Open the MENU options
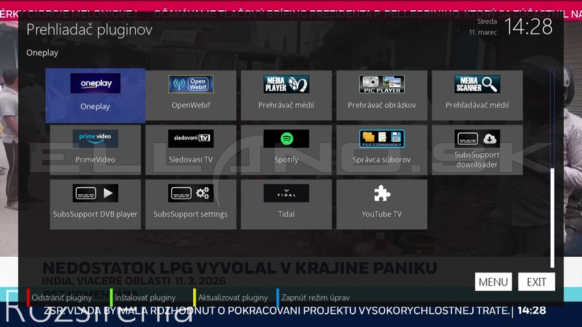582x327 pixels. [x=493, y=282]
